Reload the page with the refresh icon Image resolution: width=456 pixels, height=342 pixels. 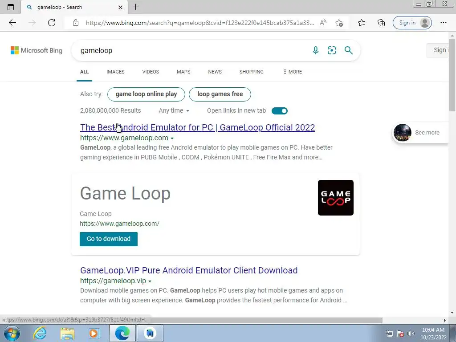[52, 23]
